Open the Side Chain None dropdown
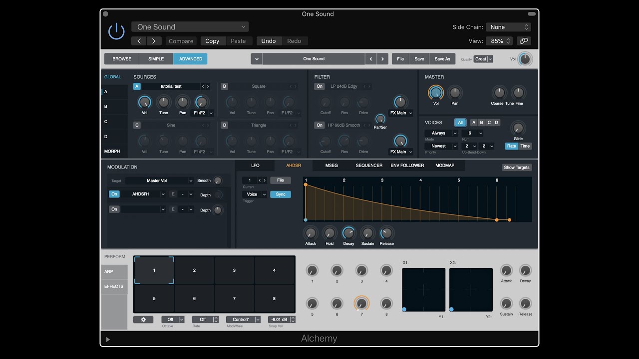The image size is (639, 359). tap(508, 27)
